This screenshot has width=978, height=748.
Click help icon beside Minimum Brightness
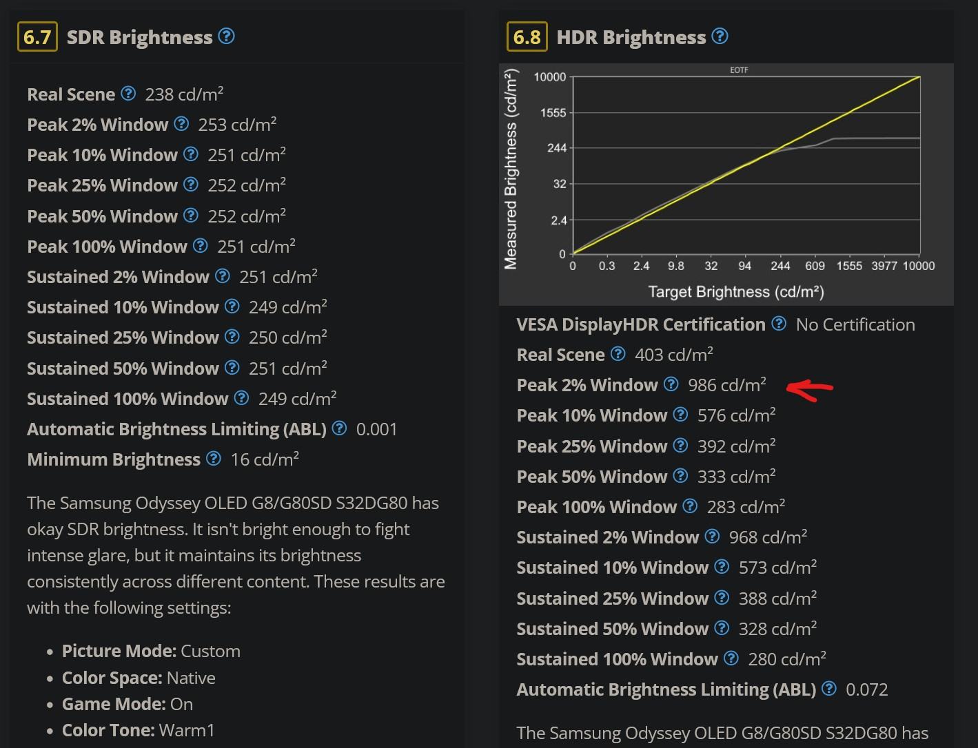click(x=214, y=458)
